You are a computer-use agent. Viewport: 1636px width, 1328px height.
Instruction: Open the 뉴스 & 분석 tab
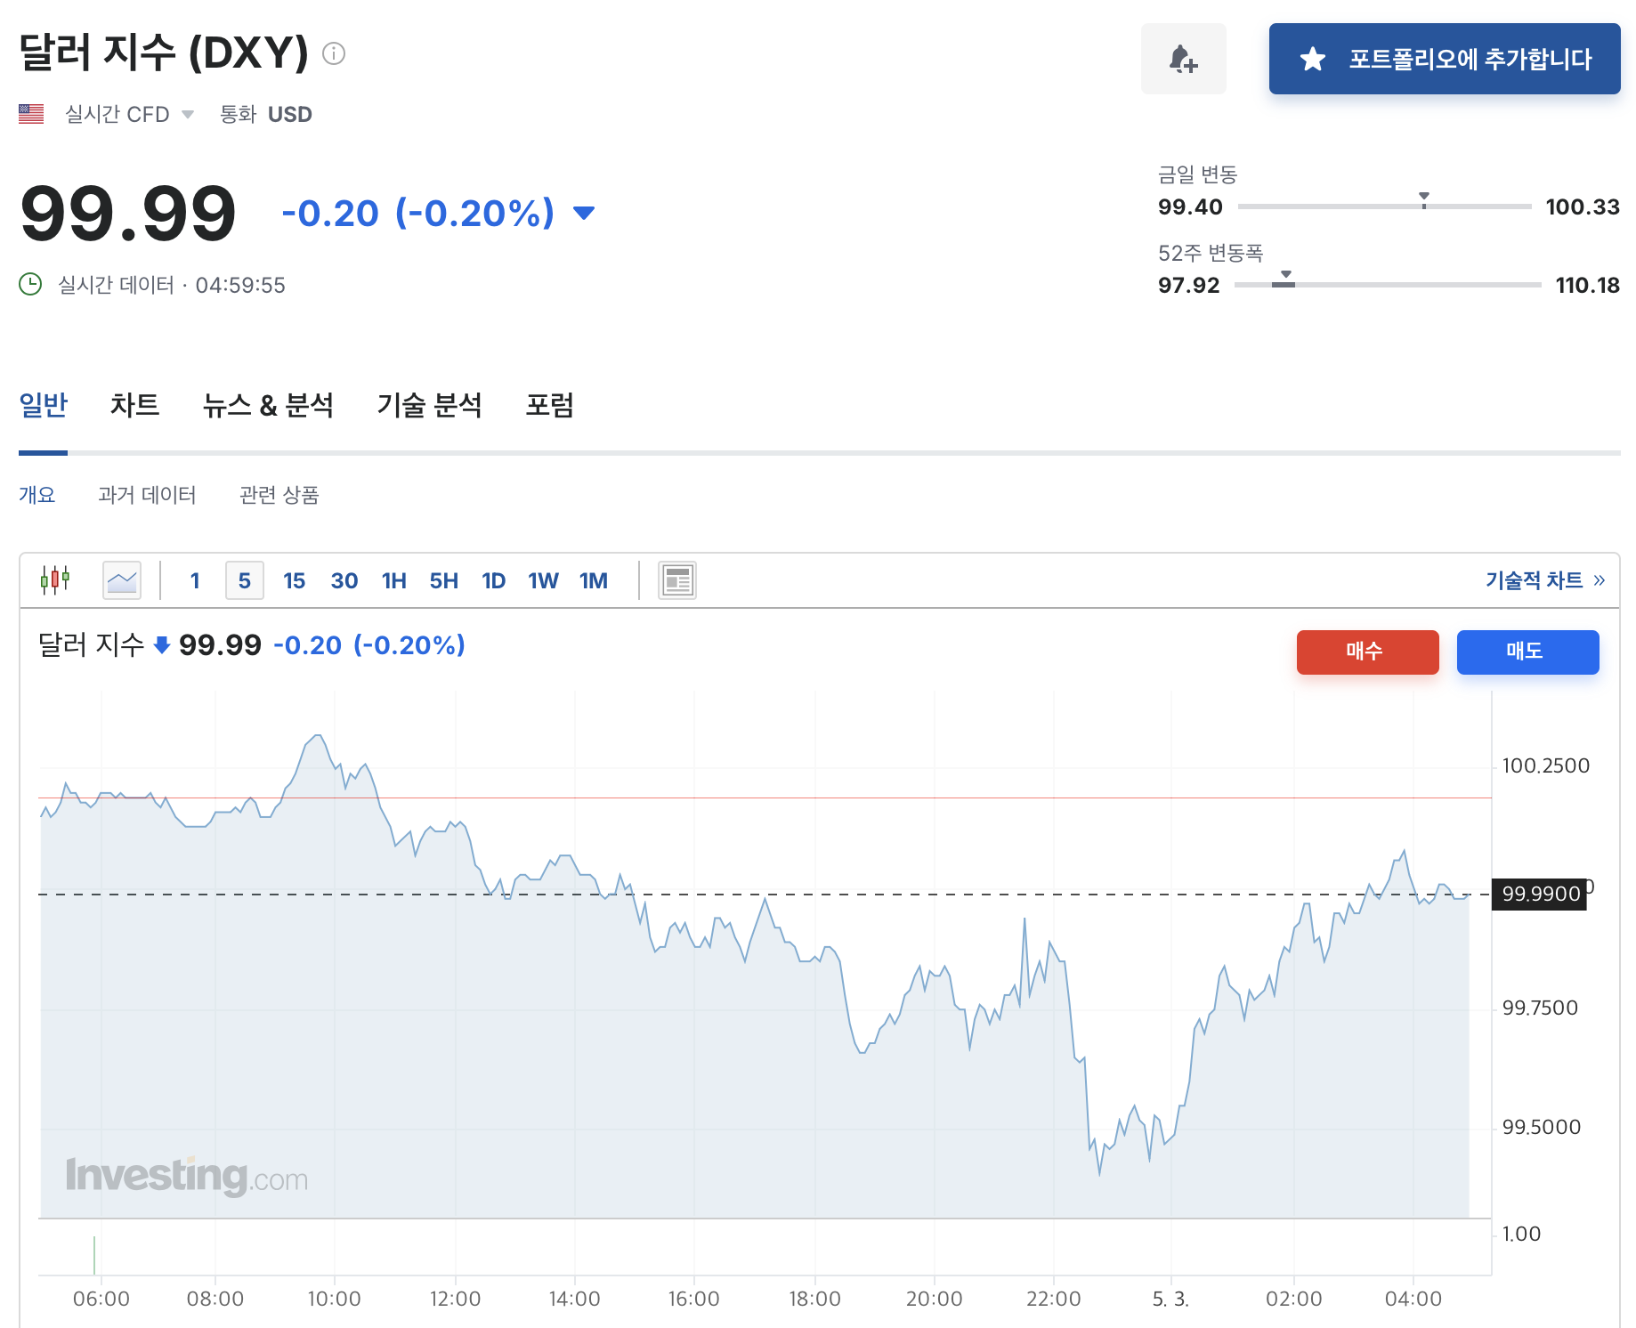pyautogui.click(x=268, y=405)
